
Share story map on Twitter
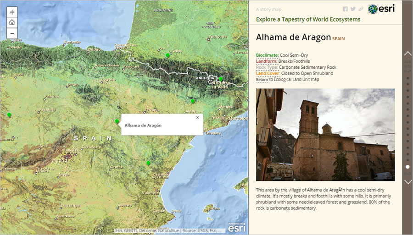(x=353, y=9)
